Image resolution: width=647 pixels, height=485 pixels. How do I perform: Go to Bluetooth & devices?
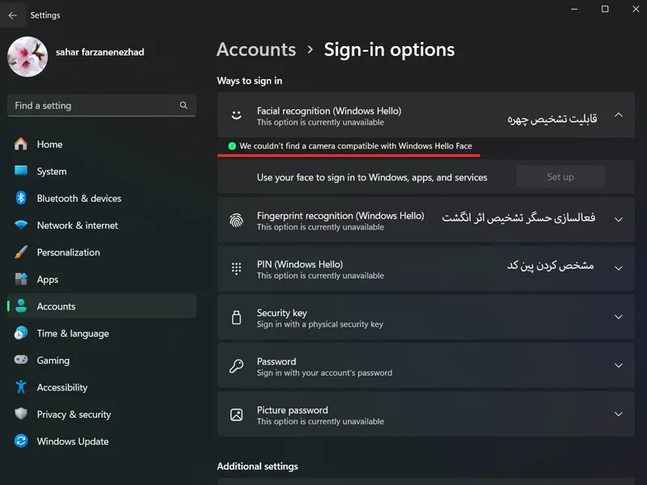102,198
